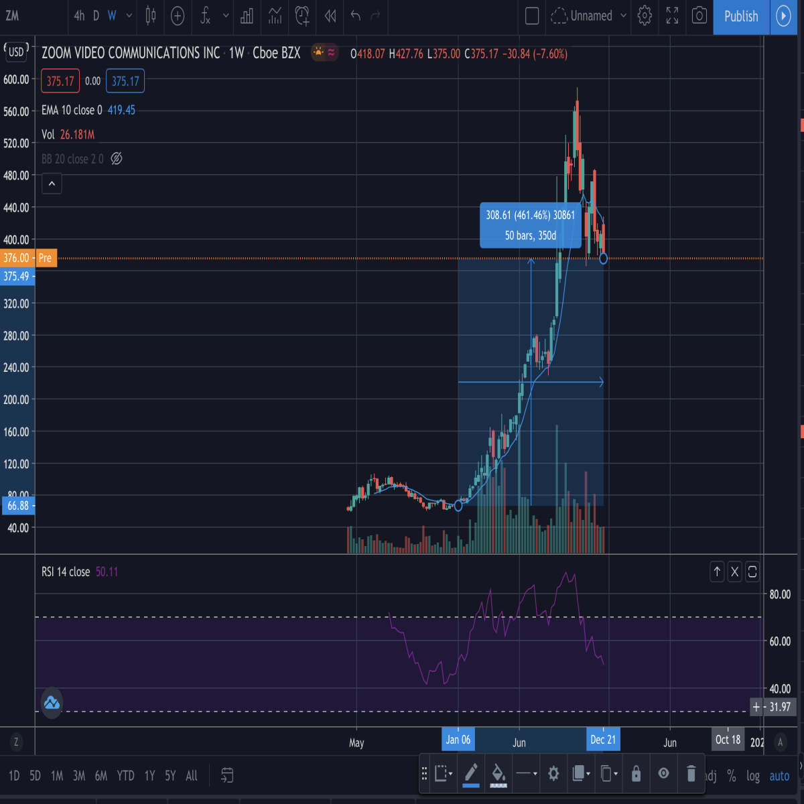Delete the drawing with the trash icon
This screenshot has height=804, width=804.
[691, 774]
